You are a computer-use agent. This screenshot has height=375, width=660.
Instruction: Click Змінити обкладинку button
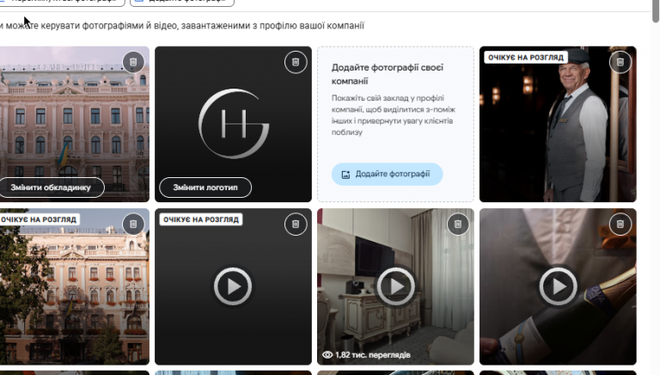click(x=51, y=187)
